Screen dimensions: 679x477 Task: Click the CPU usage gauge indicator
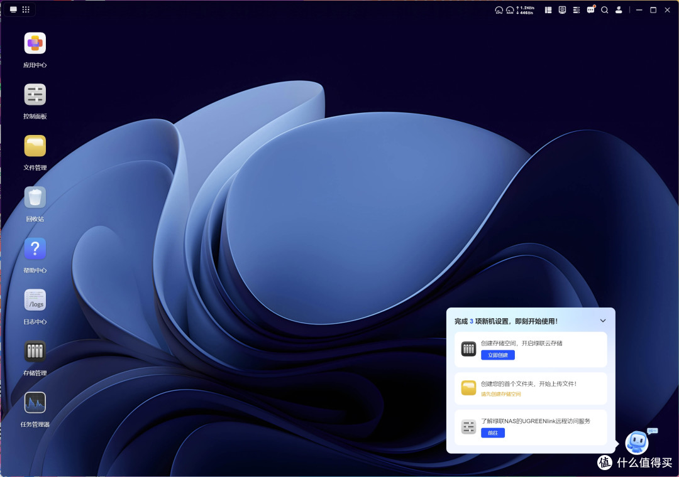point(499,10)
